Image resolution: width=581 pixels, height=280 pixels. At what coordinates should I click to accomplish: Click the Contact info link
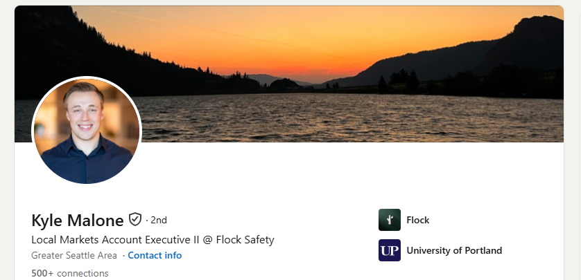155,255
